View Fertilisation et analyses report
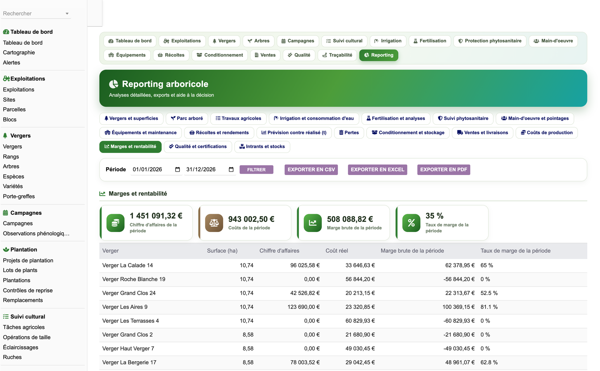 click(396, 119)
